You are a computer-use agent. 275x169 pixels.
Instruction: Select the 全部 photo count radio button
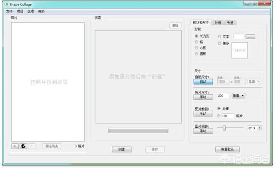click(x=219, y=108)
